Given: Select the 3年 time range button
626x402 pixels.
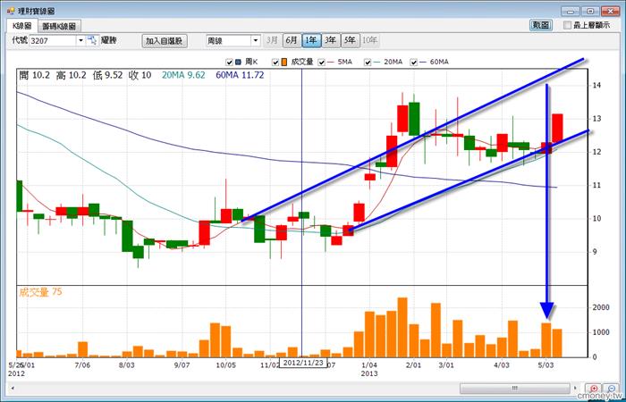Looking at the screenshot, I should coord(331,40).
